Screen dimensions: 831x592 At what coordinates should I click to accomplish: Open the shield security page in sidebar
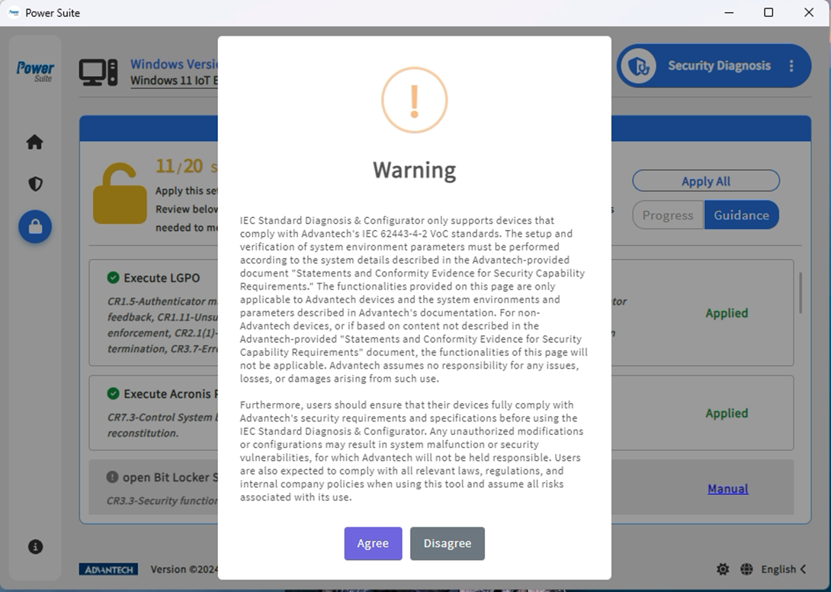click(35, 184)
